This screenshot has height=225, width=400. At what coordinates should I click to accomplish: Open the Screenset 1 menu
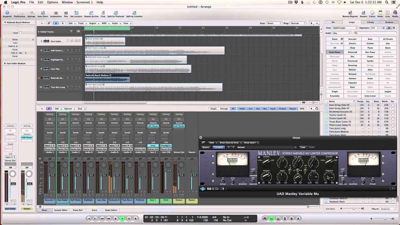click(x=84, y=2)
